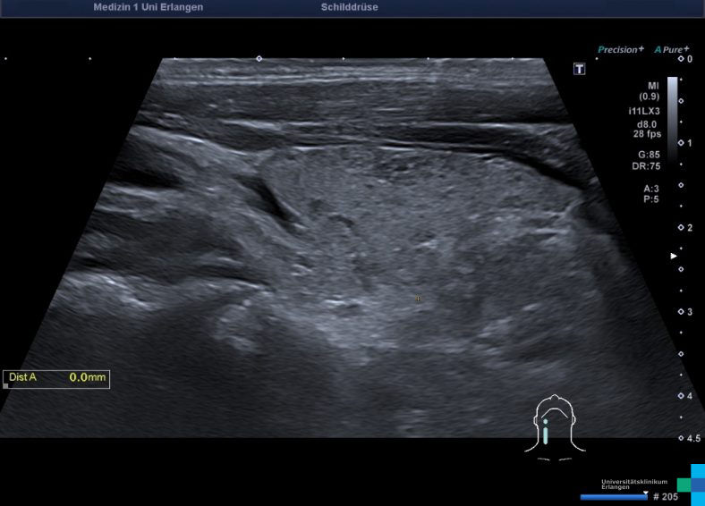Click the frame number # 205
The height and width of the screenshot is (506, 705).
[666, 496]
